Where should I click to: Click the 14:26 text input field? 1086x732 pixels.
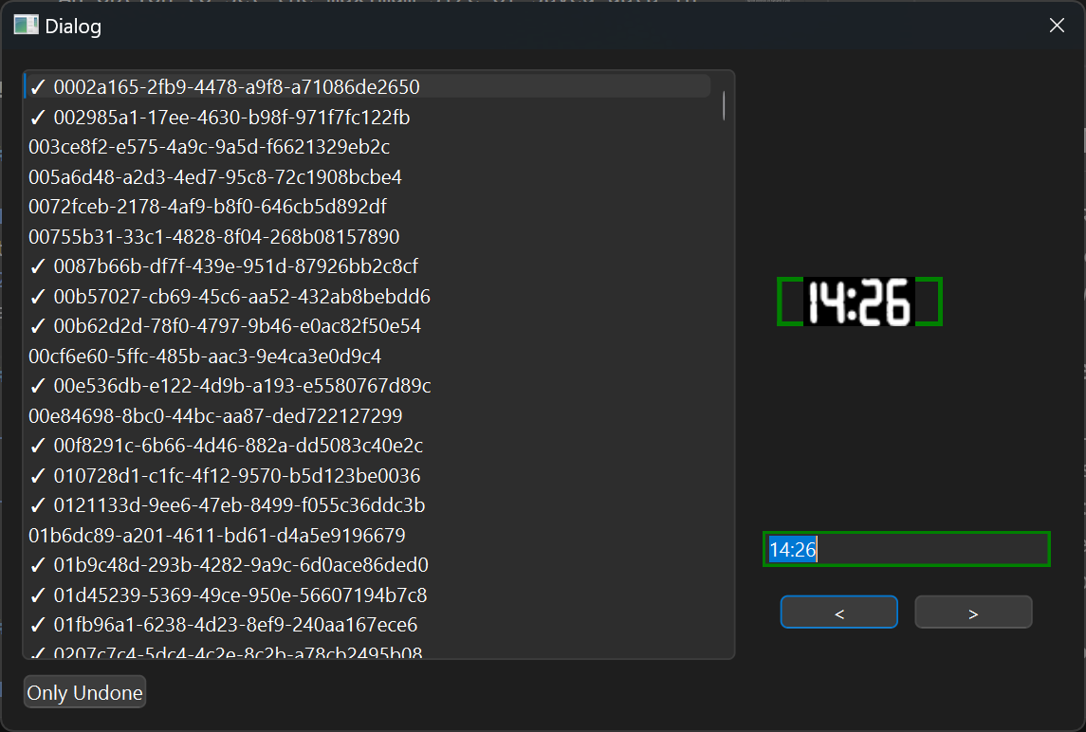tap(906, 549)
